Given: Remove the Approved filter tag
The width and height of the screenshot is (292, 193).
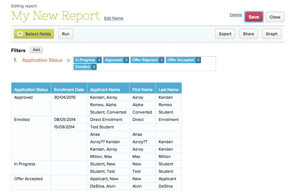Looking at the screenshot, I should click(127, 60).
